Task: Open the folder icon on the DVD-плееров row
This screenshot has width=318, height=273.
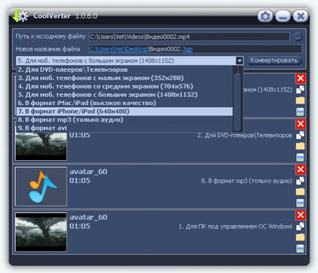Action: [x=300, y=146]
